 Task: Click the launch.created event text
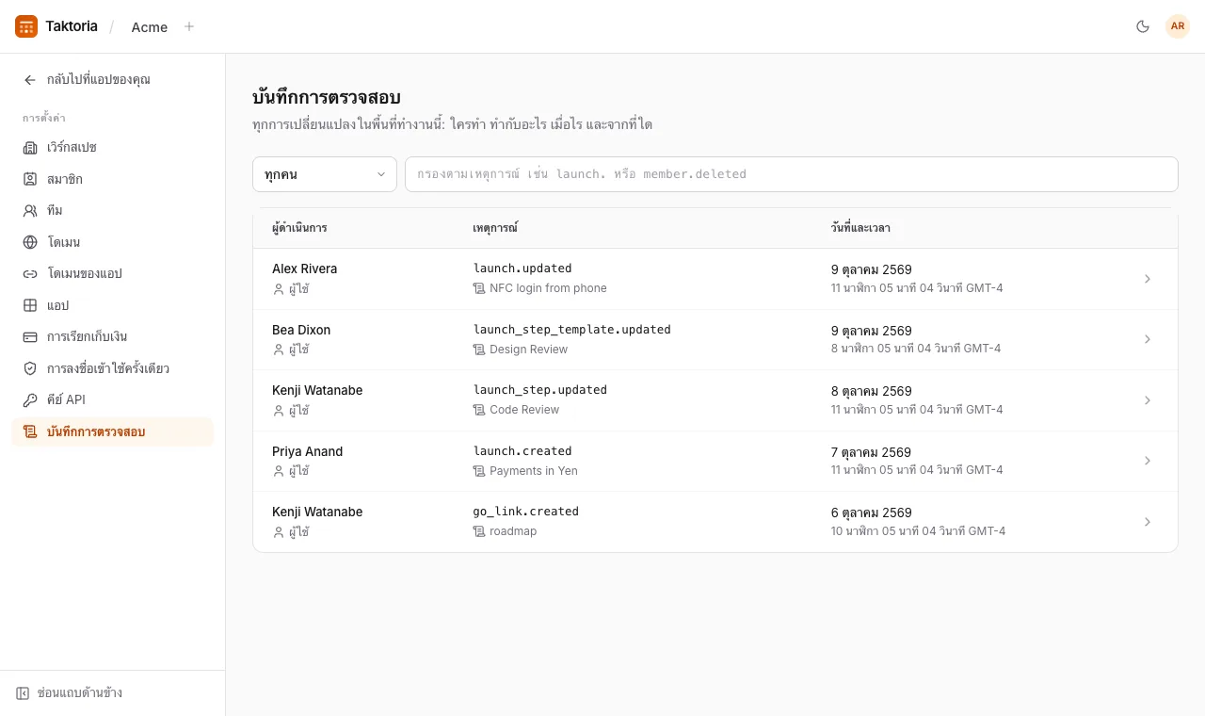[522, 451]
